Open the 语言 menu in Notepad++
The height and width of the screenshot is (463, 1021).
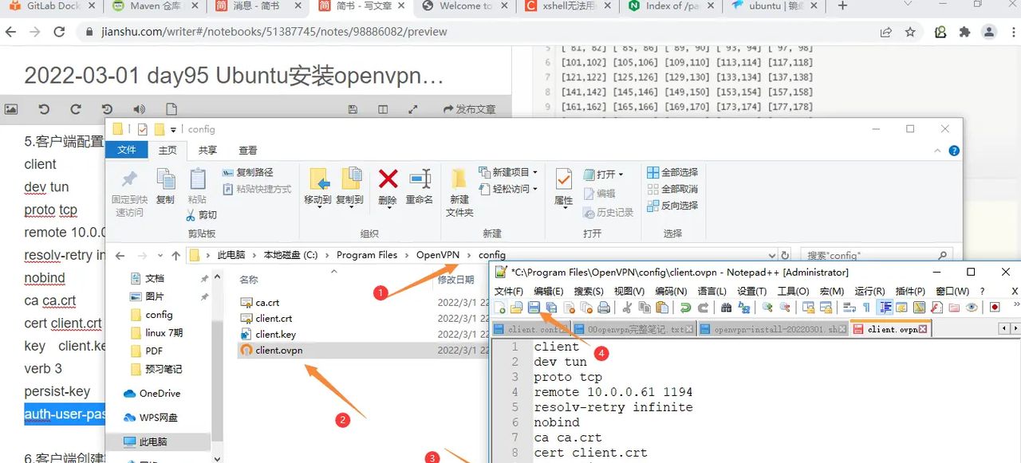coord(712,291)
